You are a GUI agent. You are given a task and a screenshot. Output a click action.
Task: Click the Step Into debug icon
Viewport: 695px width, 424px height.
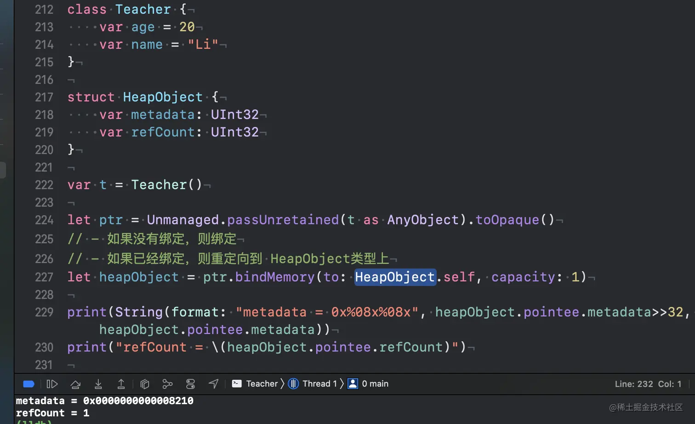coord(98,384)
